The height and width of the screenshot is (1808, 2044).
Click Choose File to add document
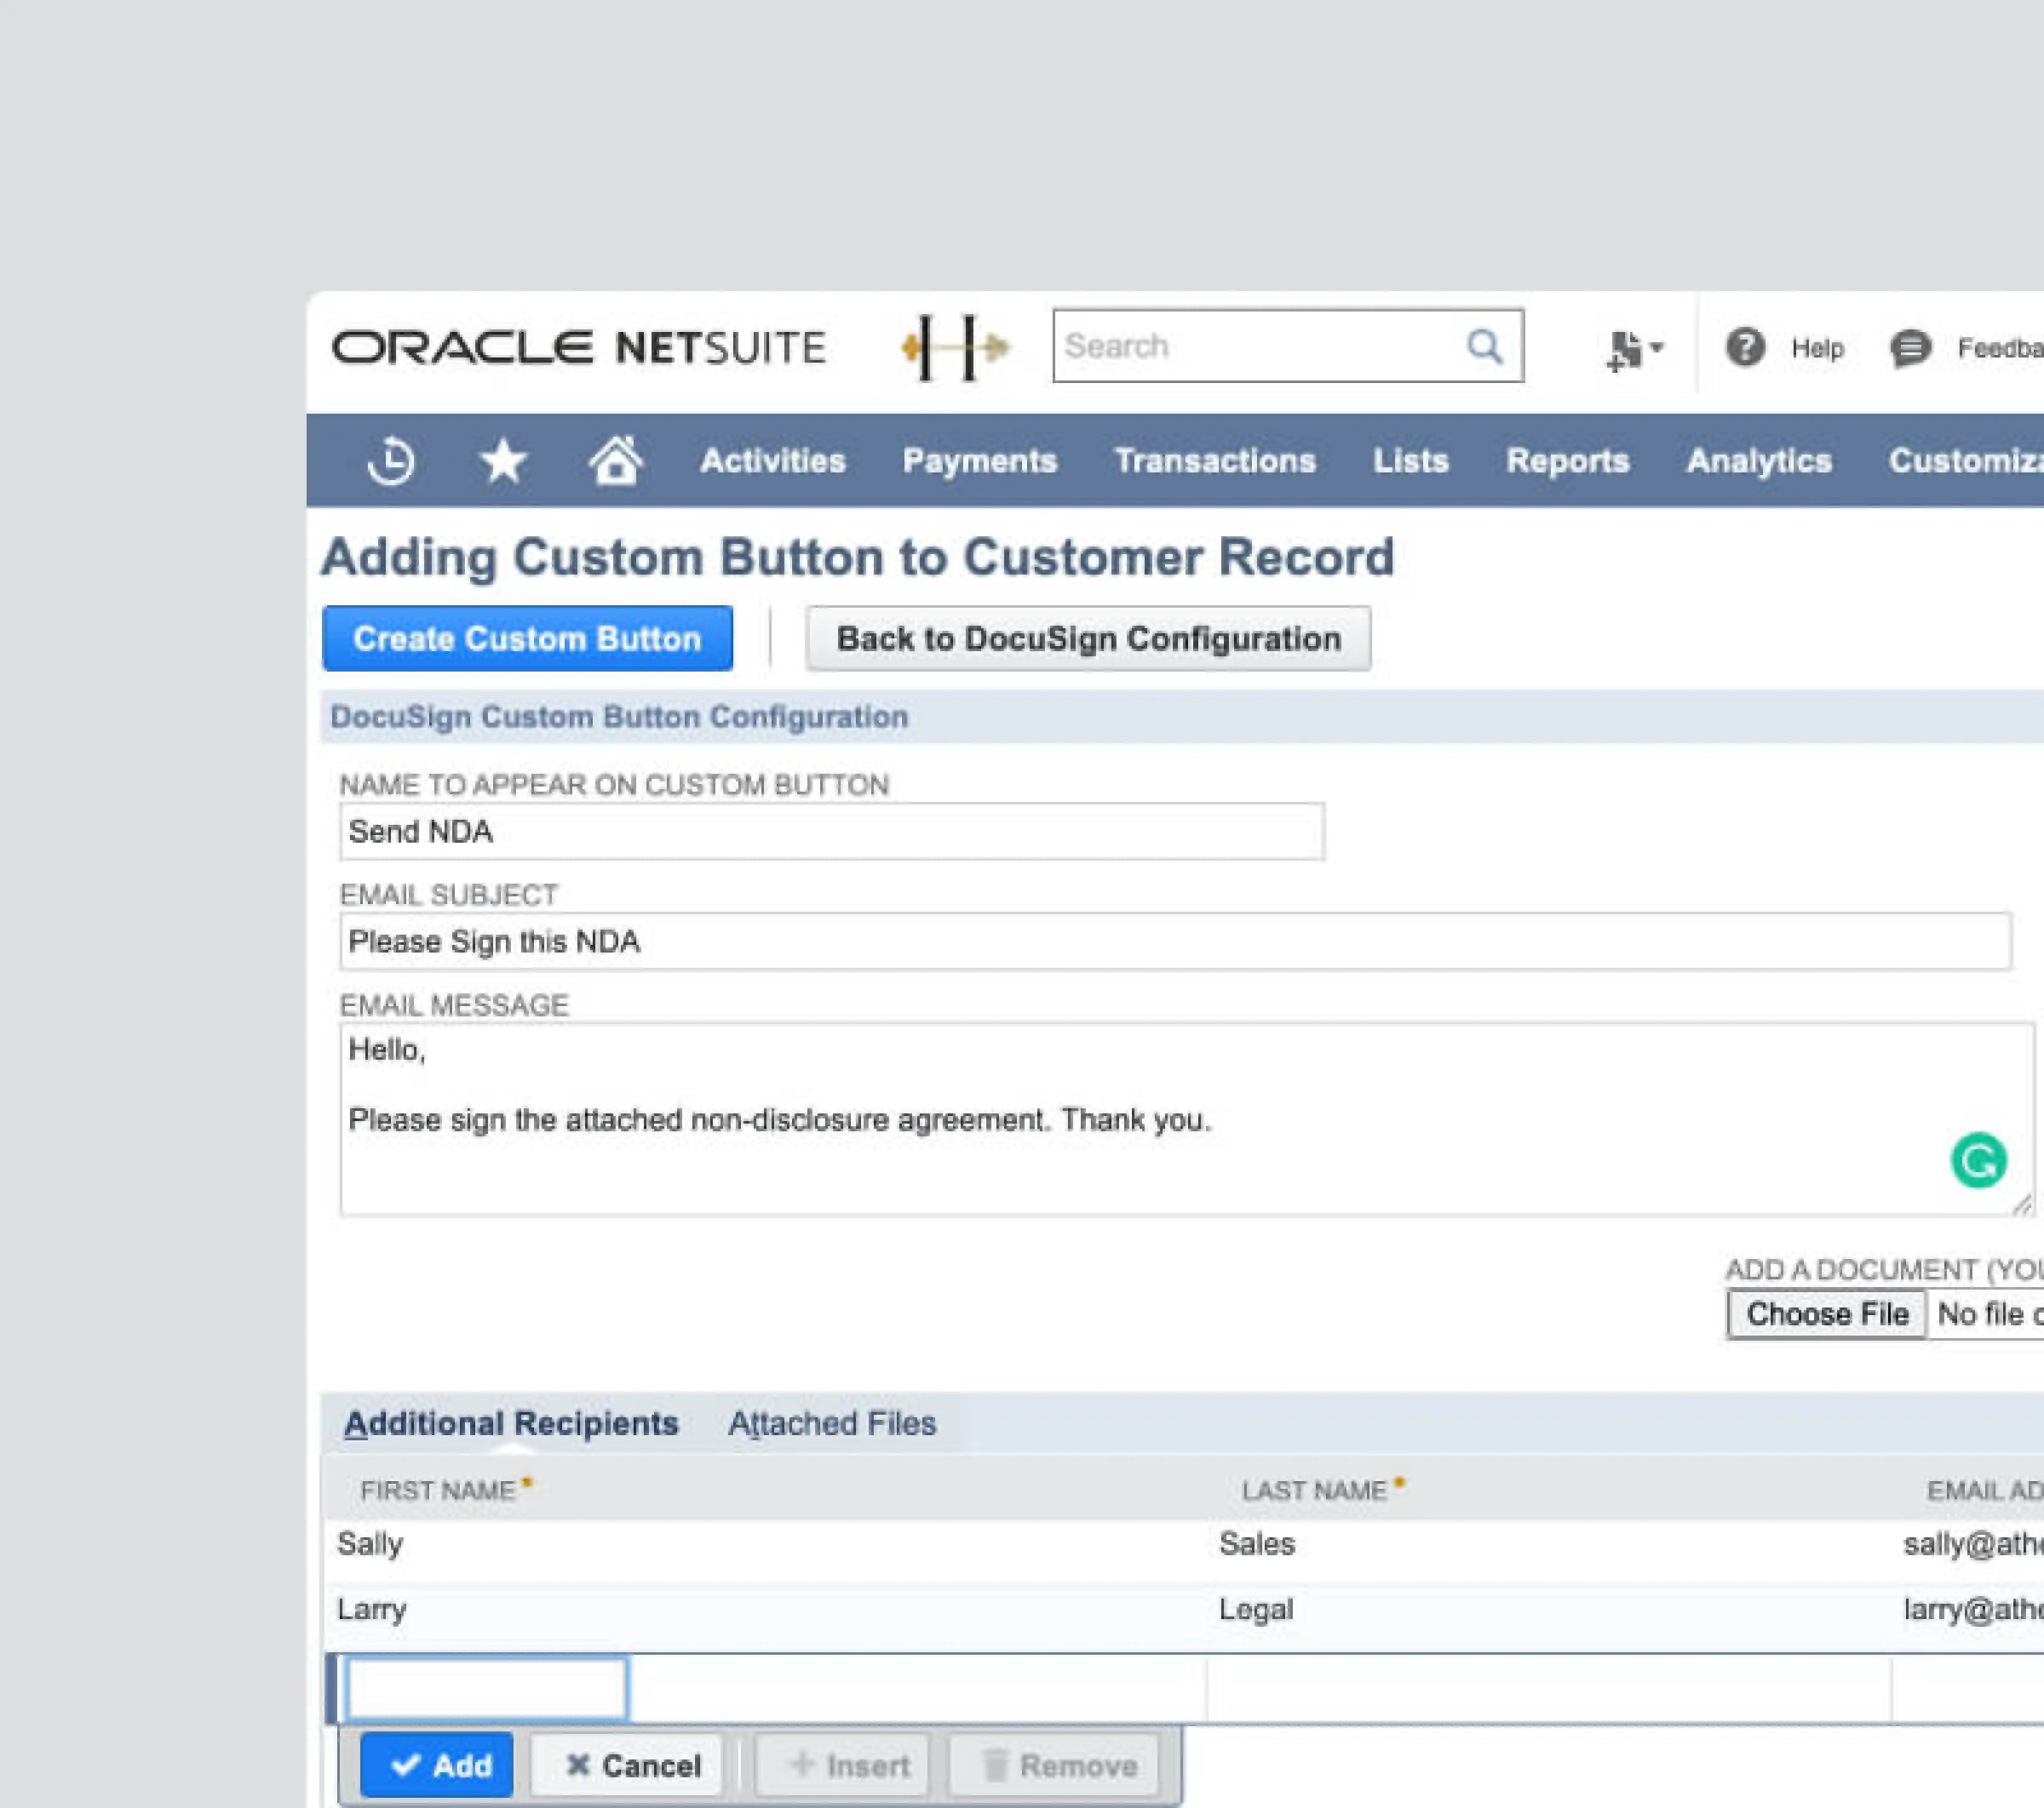coord(1826,1313)
